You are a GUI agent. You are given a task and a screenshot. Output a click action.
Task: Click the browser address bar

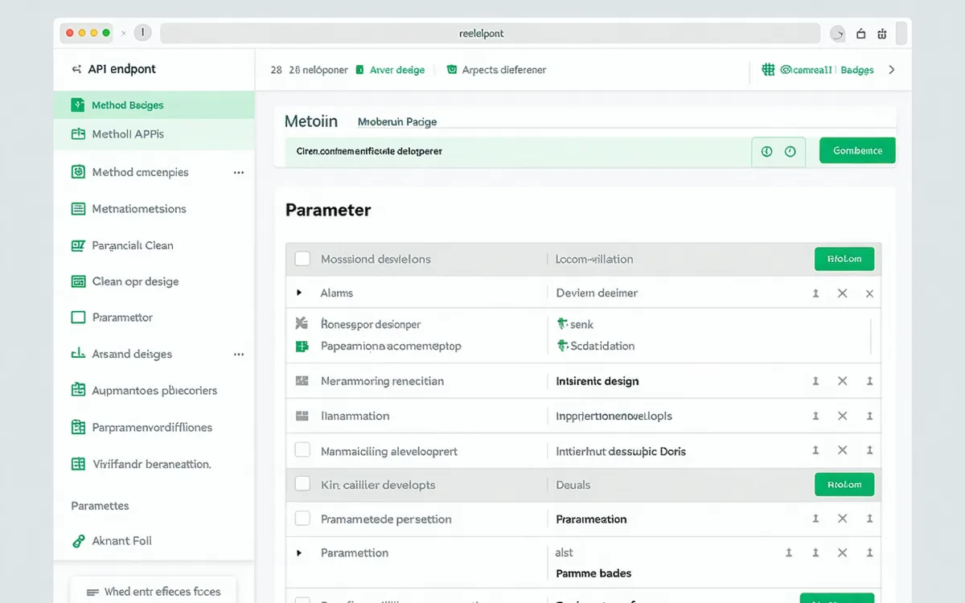point(490,34)
